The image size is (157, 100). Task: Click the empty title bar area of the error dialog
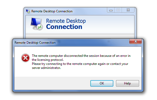(92, 43)
